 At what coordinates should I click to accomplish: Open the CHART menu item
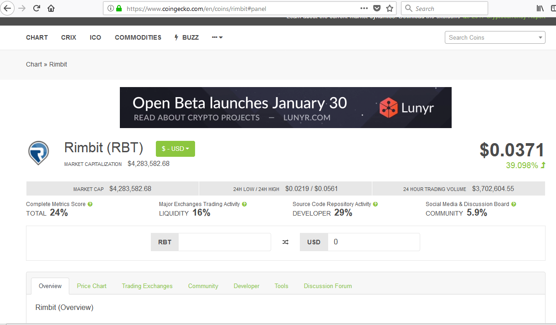pos(37,37)
